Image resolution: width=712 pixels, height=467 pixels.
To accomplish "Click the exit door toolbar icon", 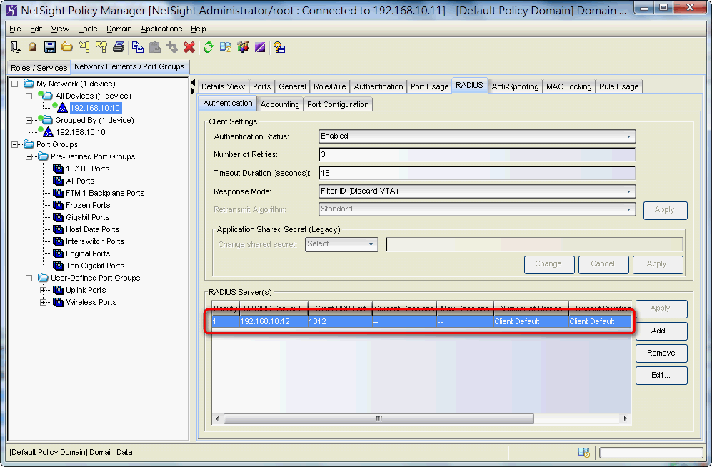I will point(15,47).
